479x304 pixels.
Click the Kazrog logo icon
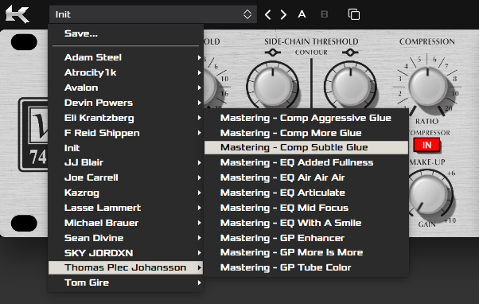(x=18, y=14)
